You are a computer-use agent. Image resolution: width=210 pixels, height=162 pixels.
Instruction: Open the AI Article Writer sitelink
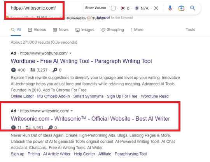57,154
